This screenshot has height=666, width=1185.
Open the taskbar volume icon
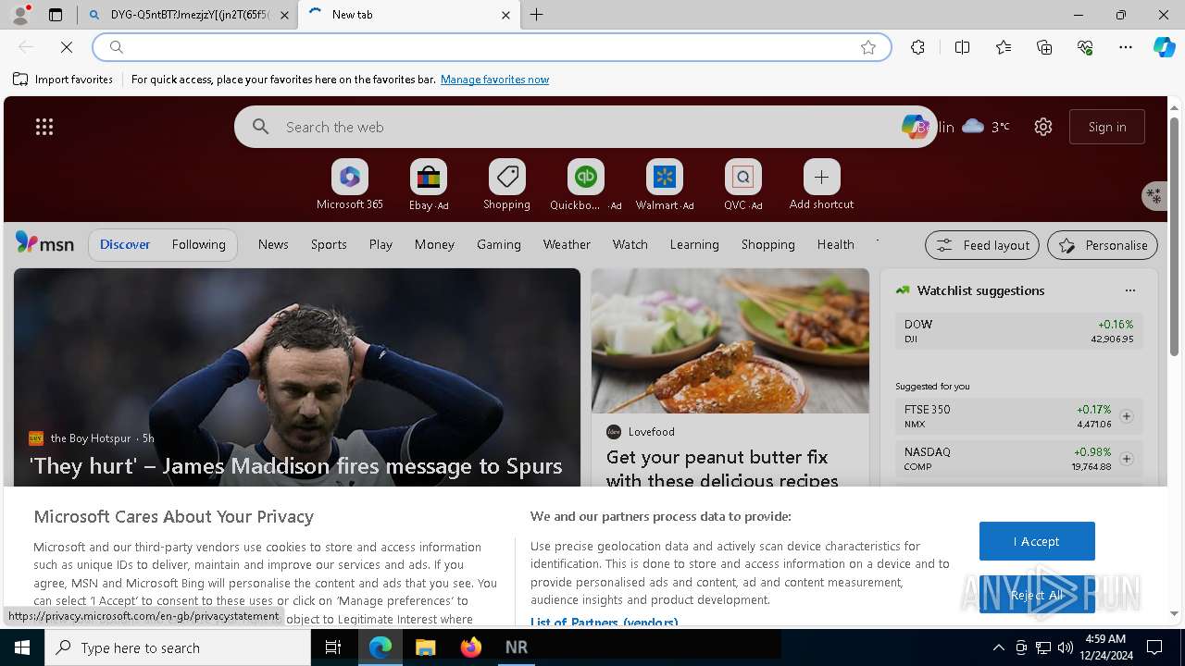pyautogui.click(x=1066, y=647)
